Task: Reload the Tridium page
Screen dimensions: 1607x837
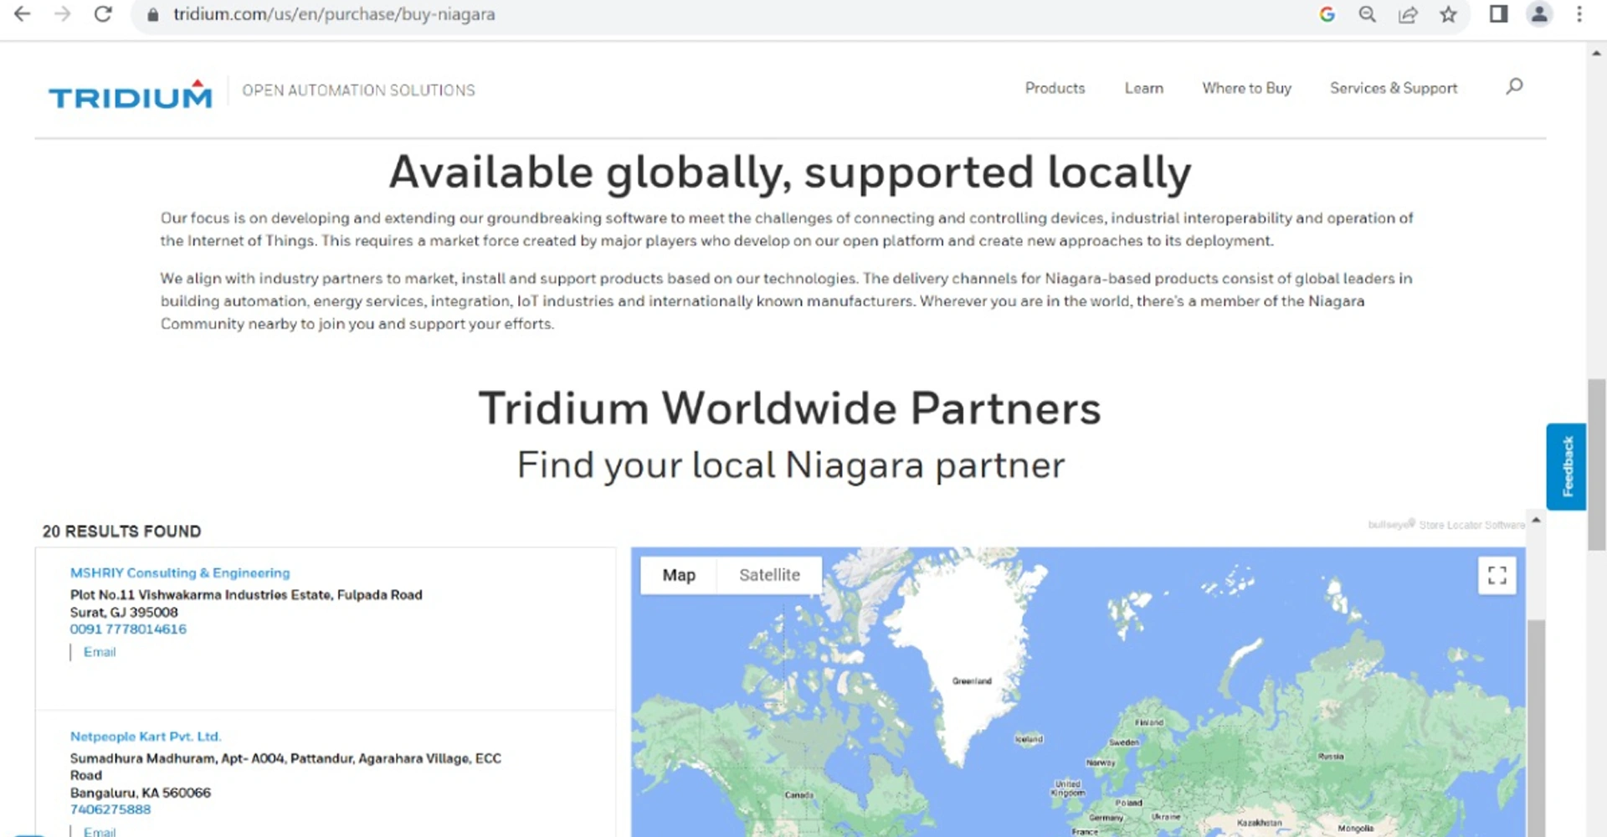Action: pos(103,14)
